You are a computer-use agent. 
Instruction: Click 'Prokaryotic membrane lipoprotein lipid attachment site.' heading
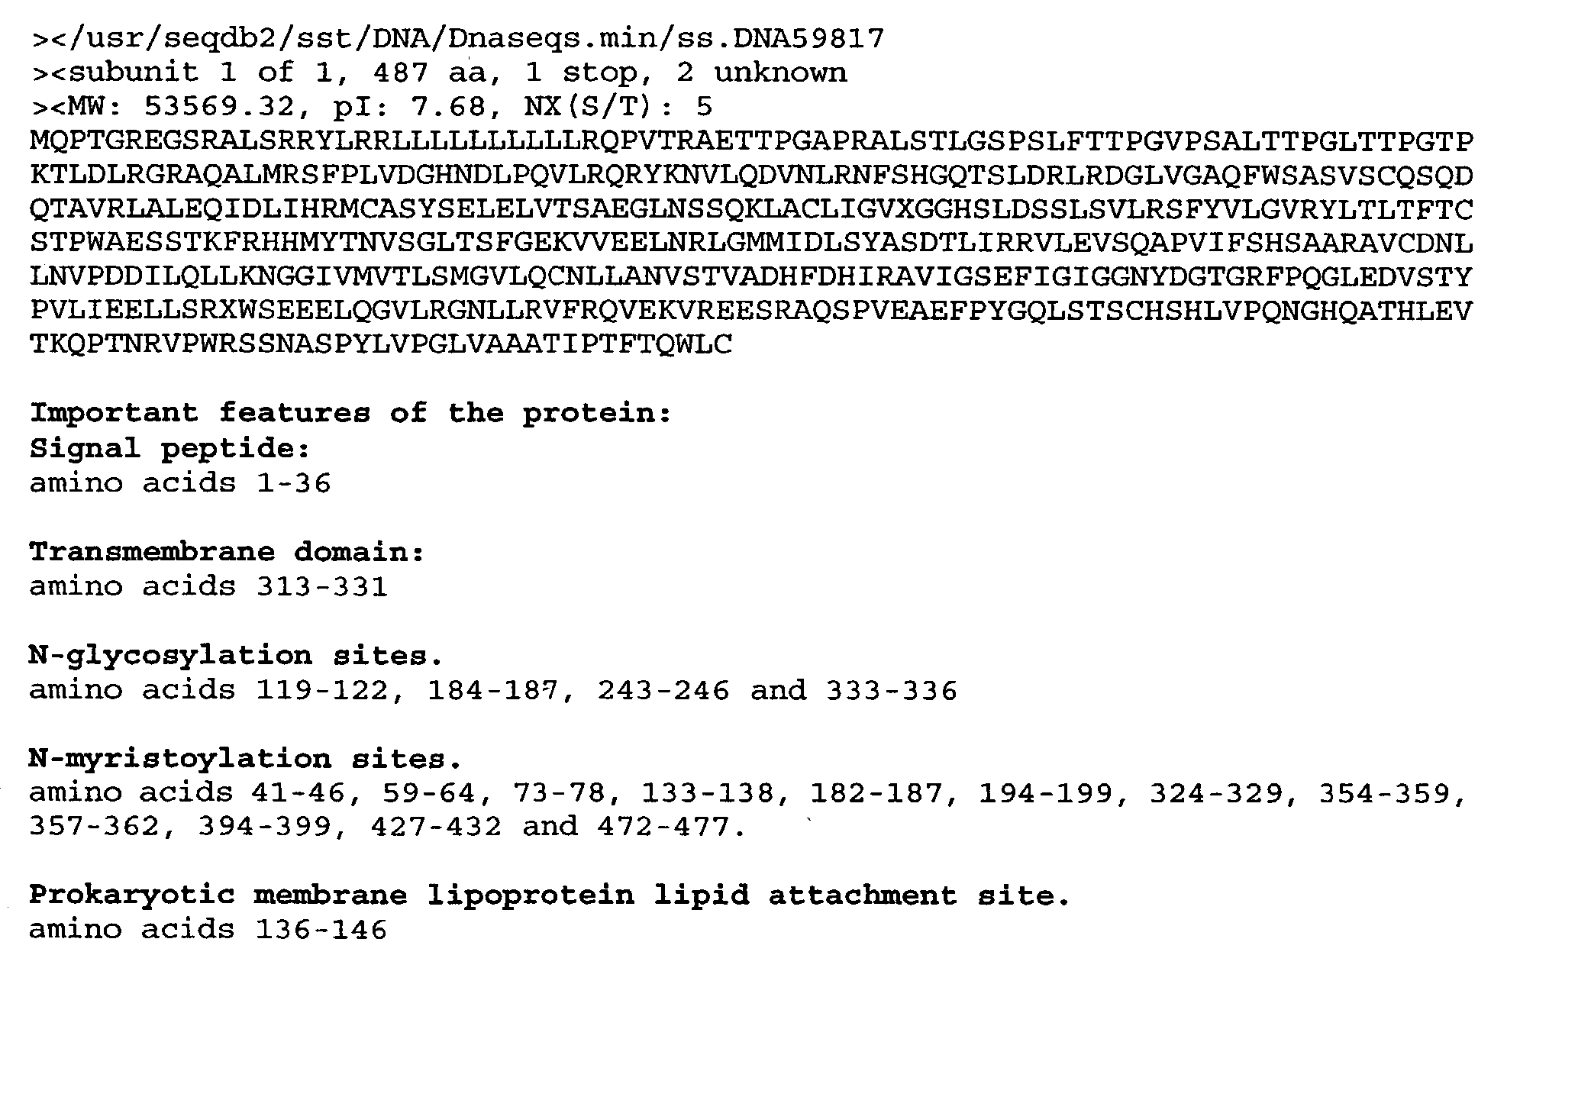(550, 895)
